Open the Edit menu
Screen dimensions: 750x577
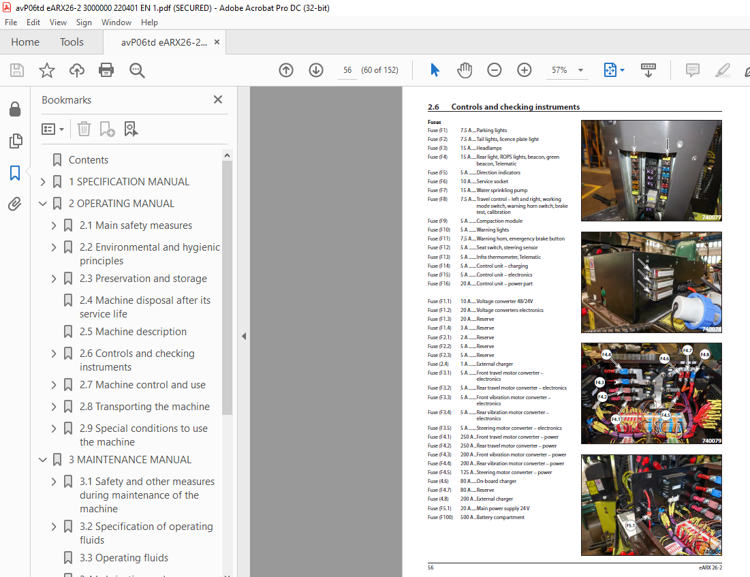coord(33,22)
